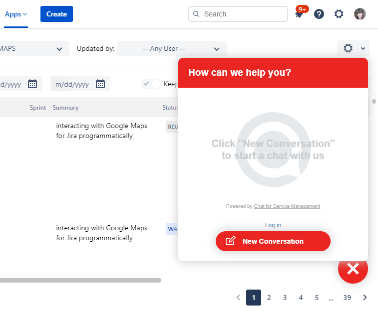Click the horizontal scrollbar under the table
Screen dimensions: 378x311
click(x=80, y=280)
